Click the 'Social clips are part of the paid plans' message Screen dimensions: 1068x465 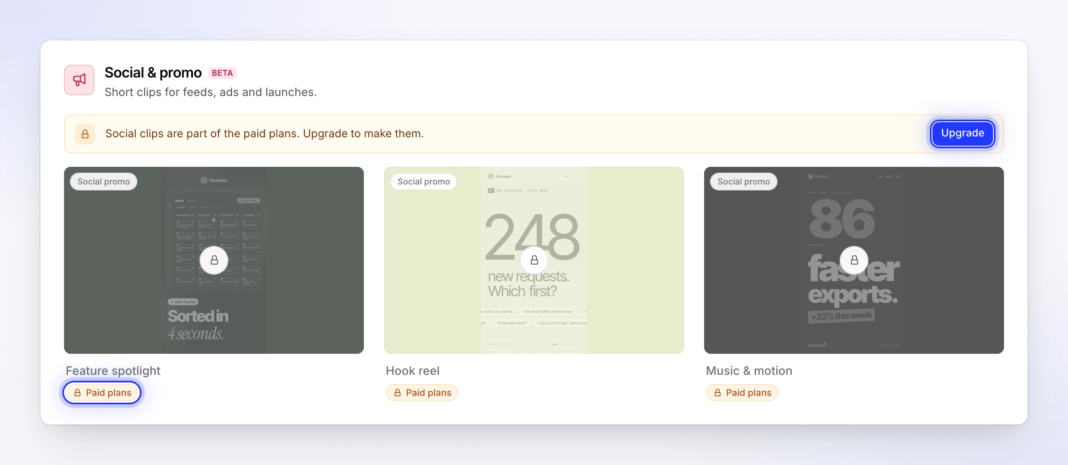pyautogui.click(x=264, y=134)
